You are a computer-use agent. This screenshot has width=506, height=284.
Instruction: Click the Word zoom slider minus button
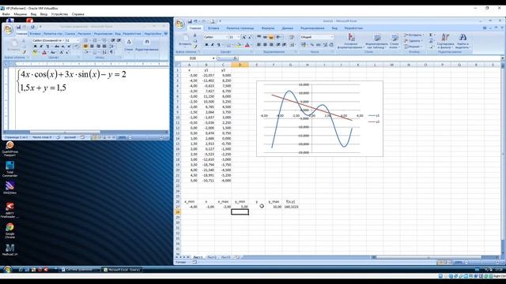130,137
